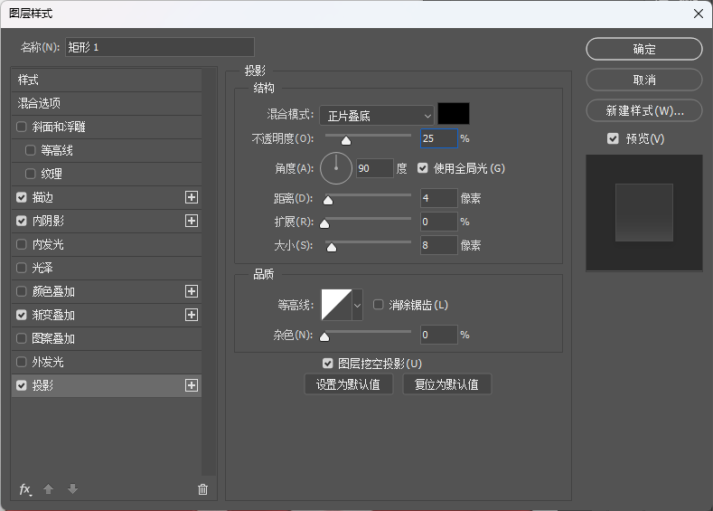Click the style preview thumbnail
The width and height of the screenshot is (713, 511).
point(644,213)
